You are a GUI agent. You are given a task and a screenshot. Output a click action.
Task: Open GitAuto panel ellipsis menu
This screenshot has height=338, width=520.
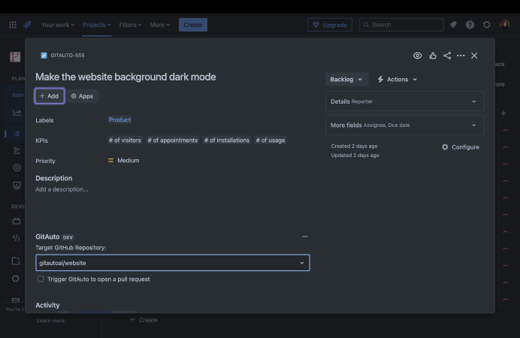coord(304,237)
